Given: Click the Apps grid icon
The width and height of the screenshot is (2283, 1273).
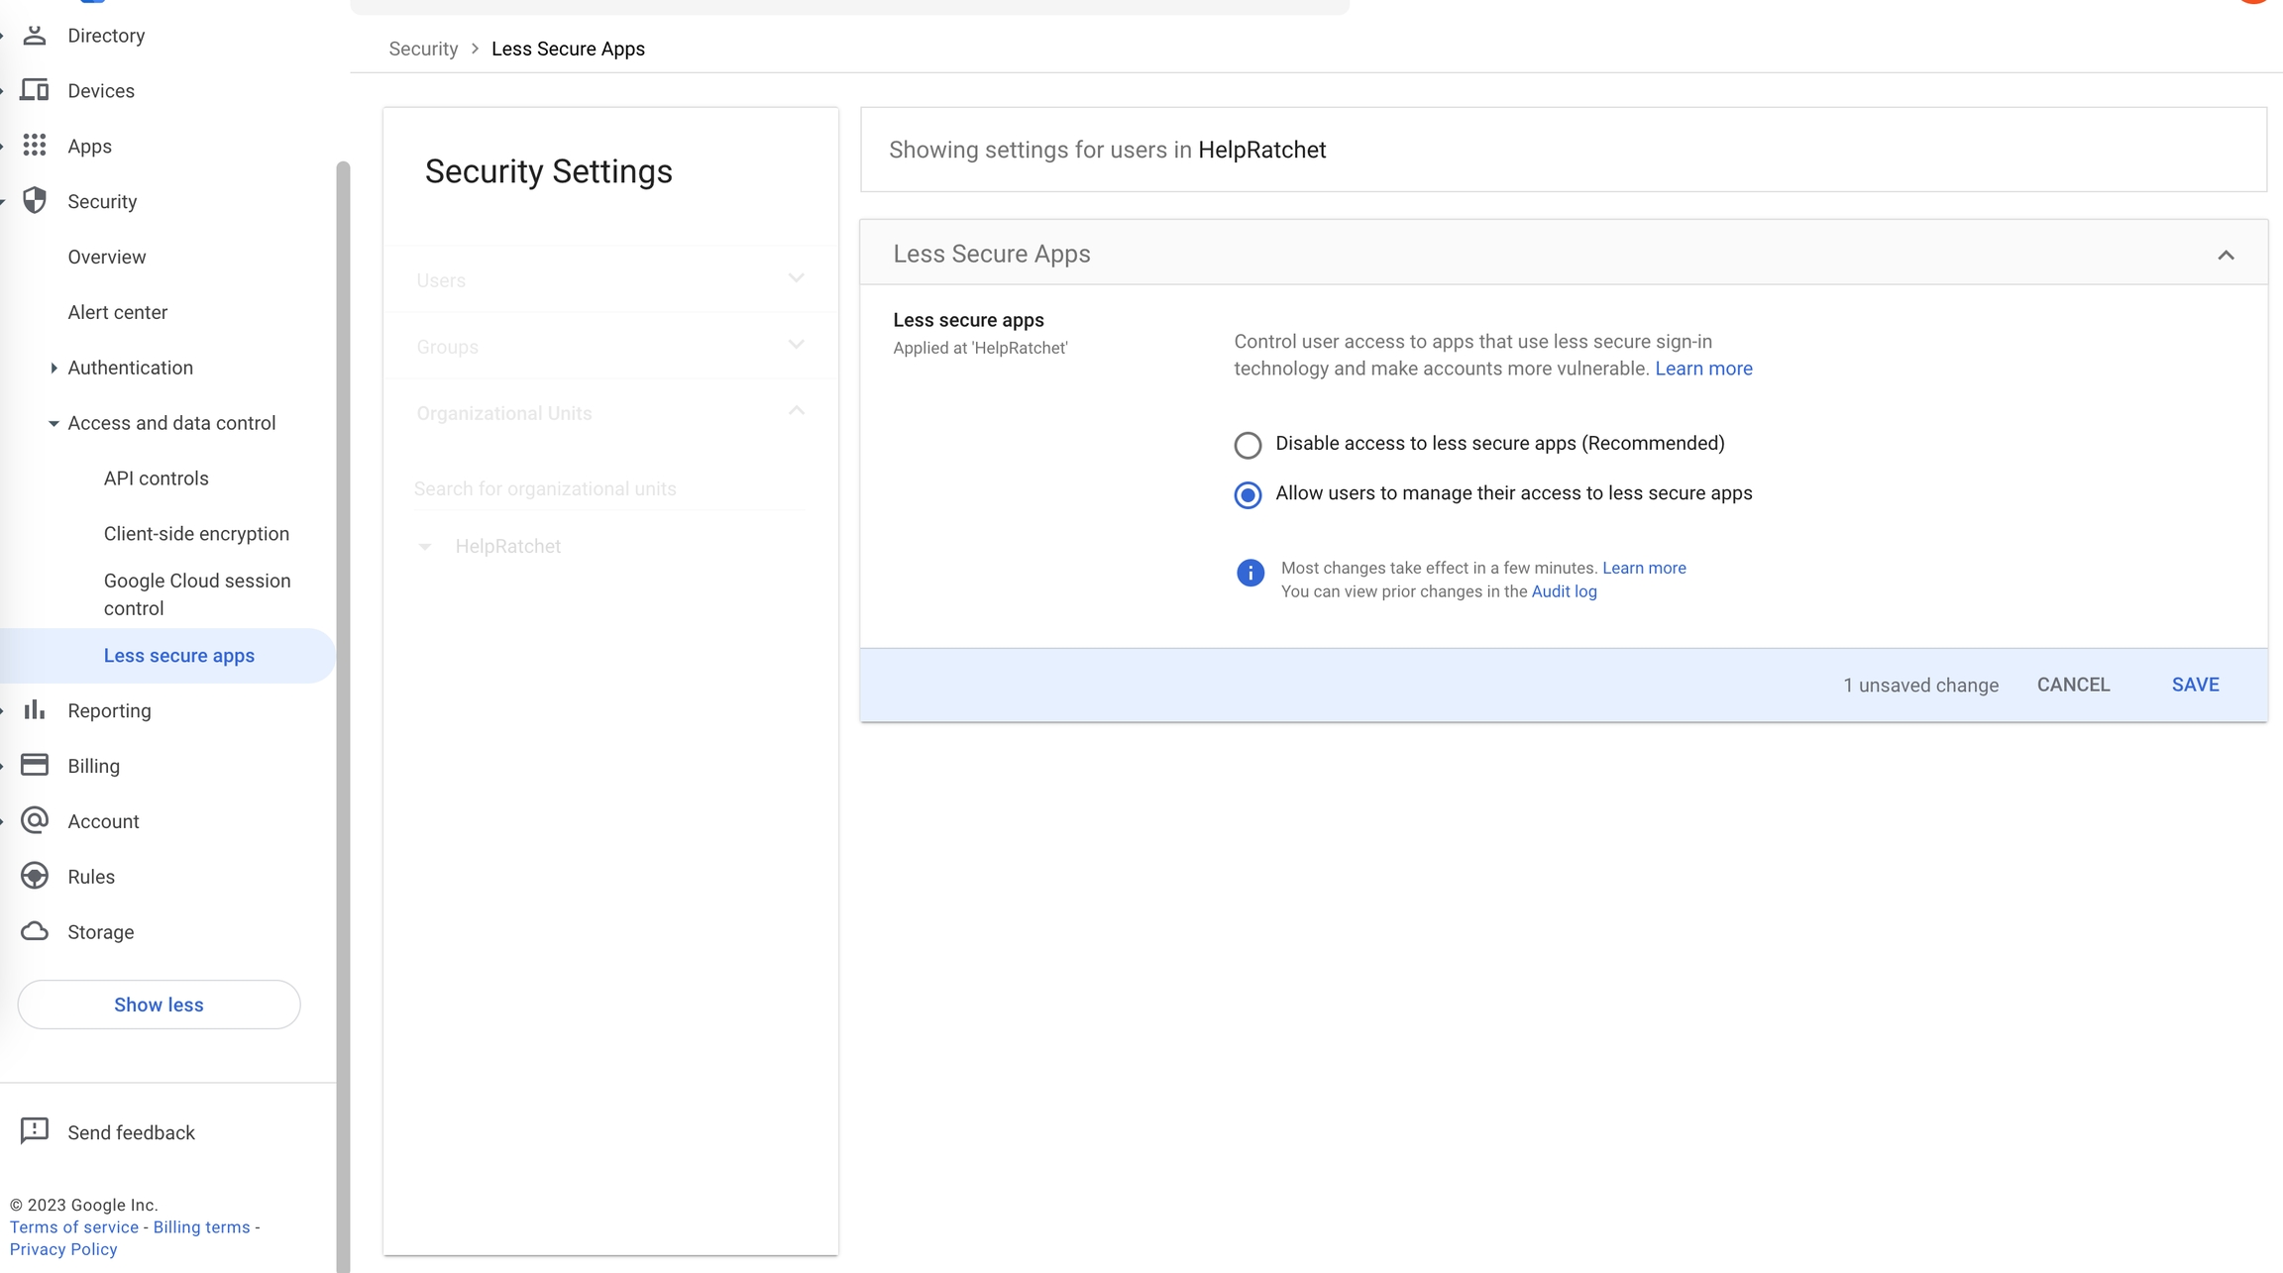Looking at the screenshot, I should [35, 146].
